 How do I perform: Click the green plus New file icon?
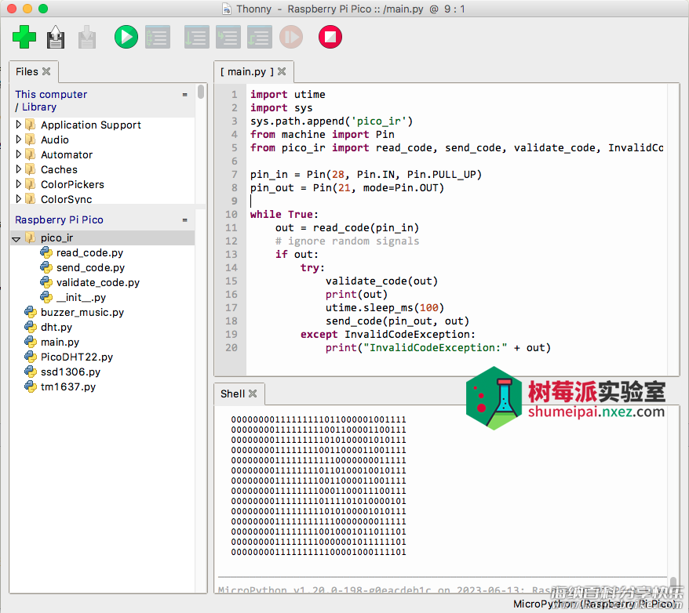[x=24, y=37]
